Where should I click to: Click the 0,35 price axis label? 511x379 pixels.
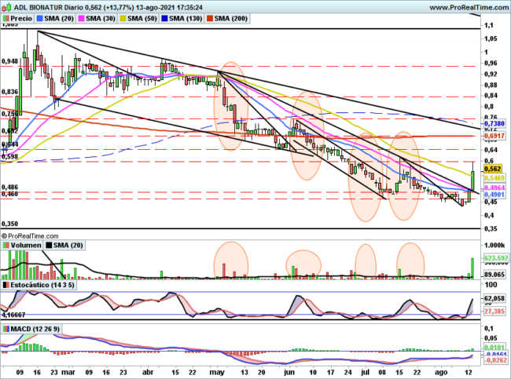point(490,228)
